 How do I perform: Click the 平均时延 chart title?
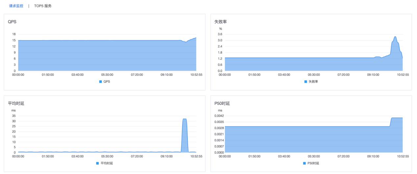coord(16,104)
